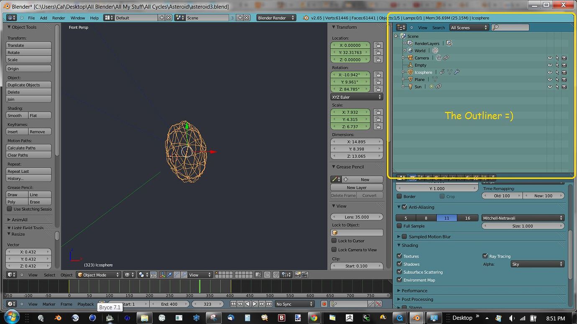Toggle the Anti-Aliasing checkbox
The height and width of the screenshot is (324, 577).
click(404, 207)
